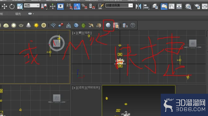Click the blue document converter icon

click(x=125, y=25)
